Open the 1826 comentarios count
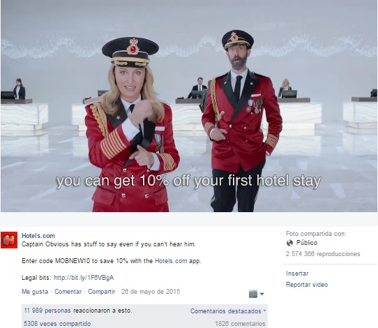The width and height of the screenshot is (378, 328). pyautogui.click(x=240, y=324)
